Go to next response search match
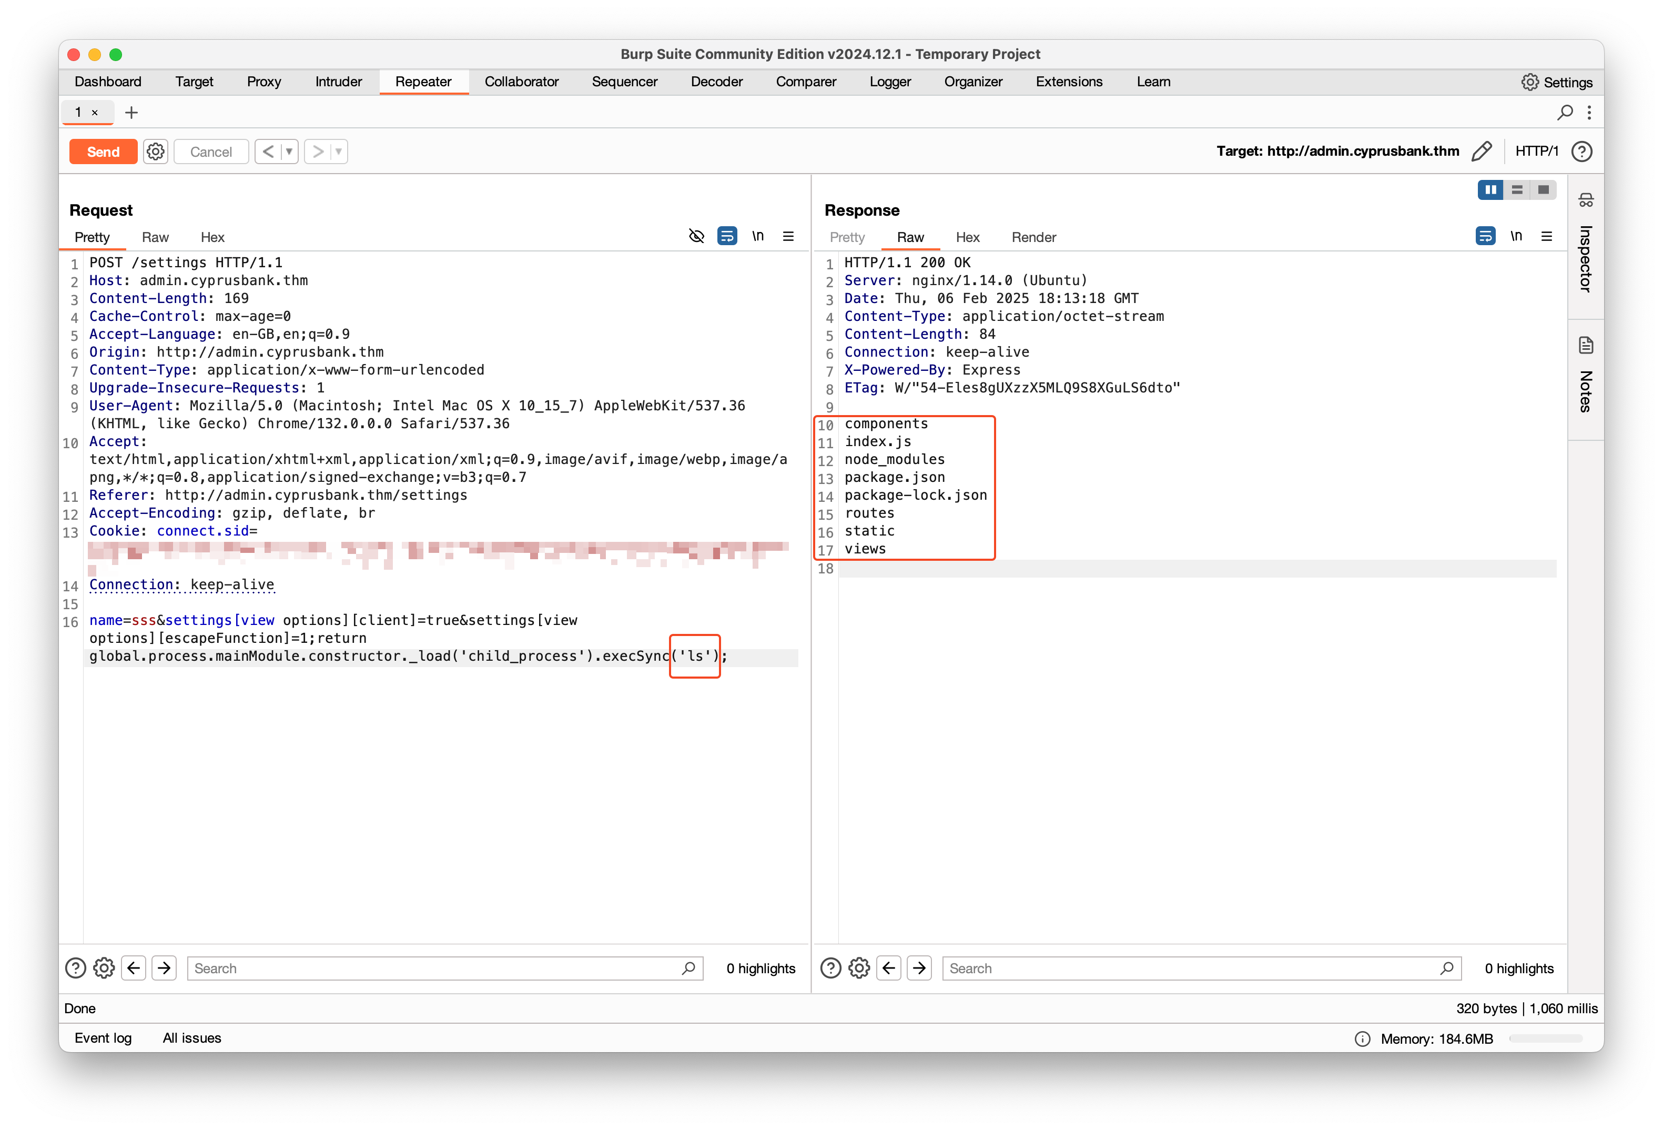Screen dimensions: 1663x1130 919,968
